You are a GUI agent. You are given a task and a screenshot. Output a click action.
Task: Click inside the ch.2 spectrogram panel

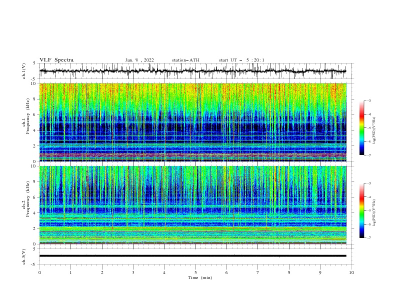tap(192, 205)
